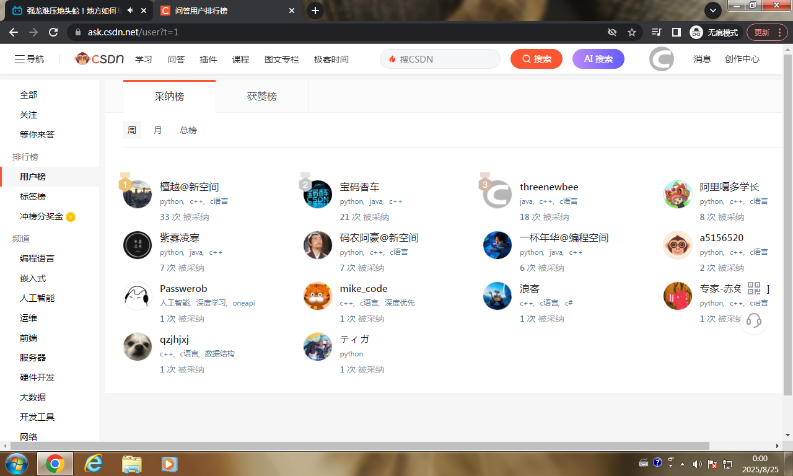Open the 图文专栏 navigation item

pyautogui.click(x=282, y=59)
